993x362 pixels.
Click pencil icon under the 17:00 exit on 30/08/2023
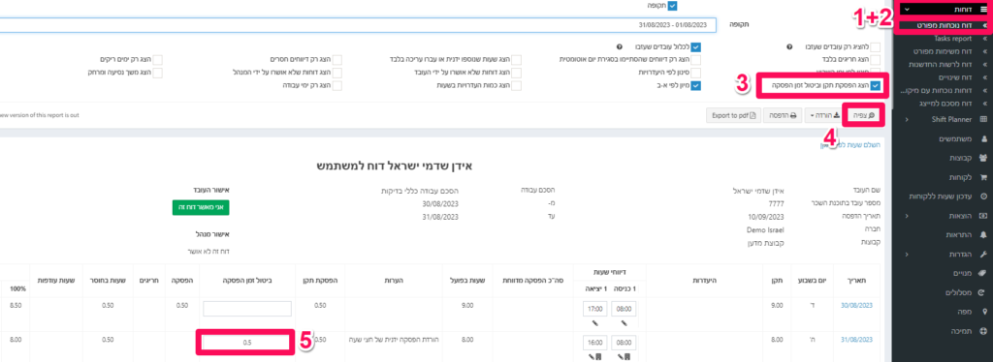(x=594, y=323)
